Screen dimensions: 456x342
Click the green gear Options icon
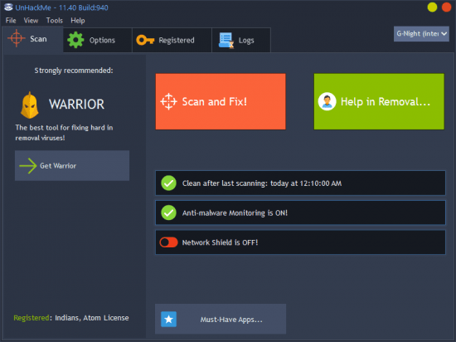click(75, 40)
